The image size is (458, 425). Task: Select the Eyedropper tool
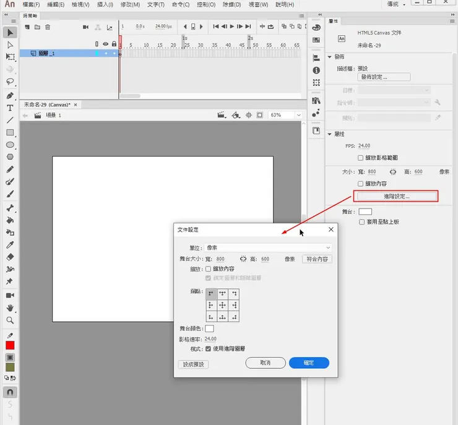pos(10,245)
